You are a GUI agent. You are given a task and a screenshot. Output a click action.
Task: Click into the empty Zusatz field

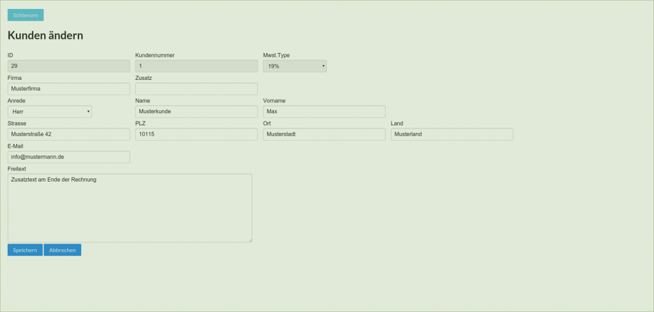coord(196,89)
